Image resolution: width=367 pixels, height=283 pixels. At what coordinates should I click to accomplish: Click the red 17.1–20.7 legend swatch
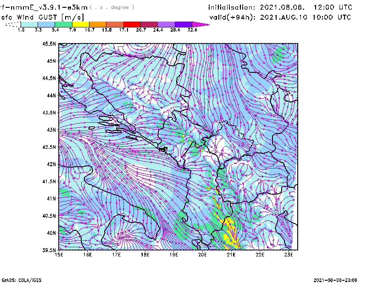[x=132, y=24]
